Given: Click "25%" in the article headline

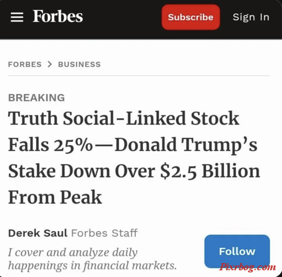Looking at the screenshot, I should point(73,145).
